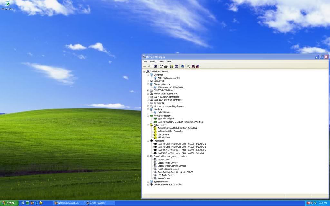Select Legacy Audio Drivers item

[x=168, y=163]
